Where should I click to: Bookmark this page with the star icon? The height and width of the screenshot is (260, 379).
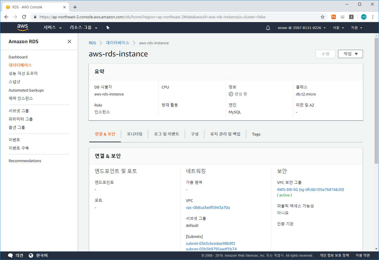(322, 17)
